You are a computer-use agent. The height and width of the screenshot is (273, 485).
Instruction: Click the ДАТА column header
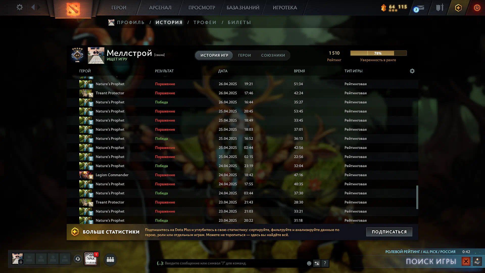223,71
